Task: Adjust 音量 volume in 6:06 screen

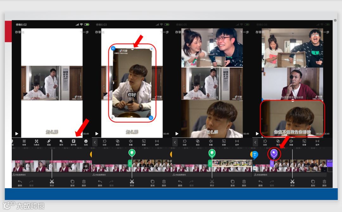Action: (291, 142)
